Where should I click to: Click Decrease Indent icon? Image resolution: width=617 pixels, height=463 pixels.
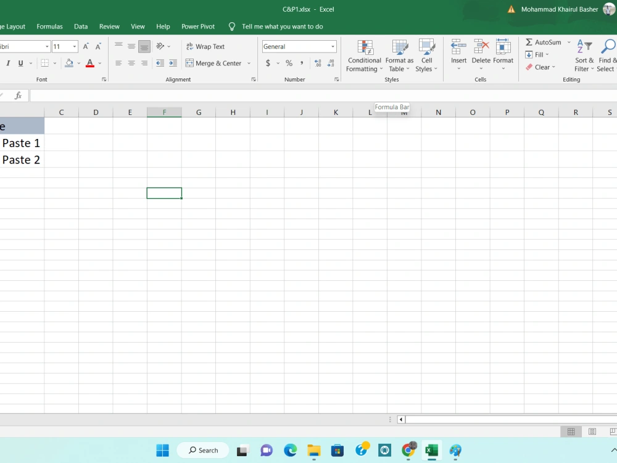pos(160,63)
